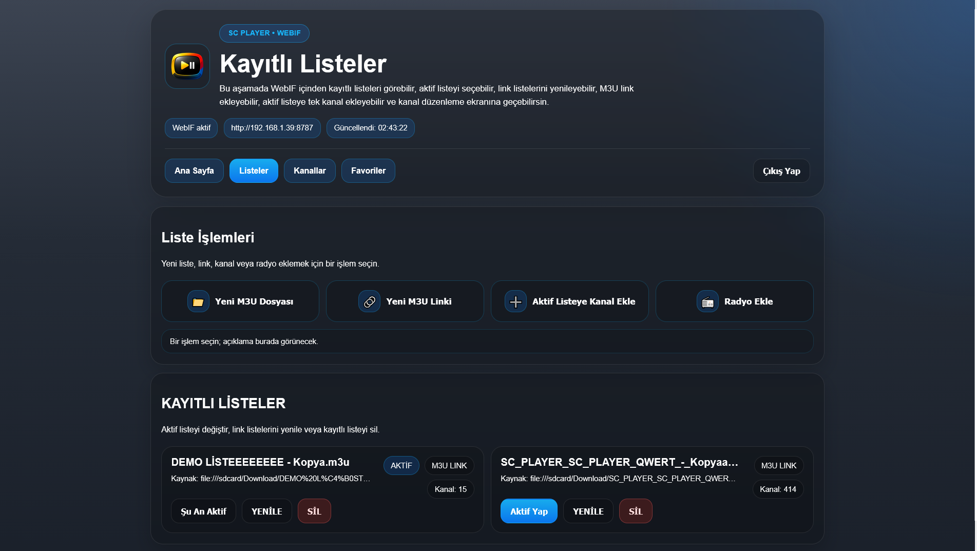Select the Yeni M3U Linki action
The height and width of the screenshot is (551, 977).
[x=405, y=301]
